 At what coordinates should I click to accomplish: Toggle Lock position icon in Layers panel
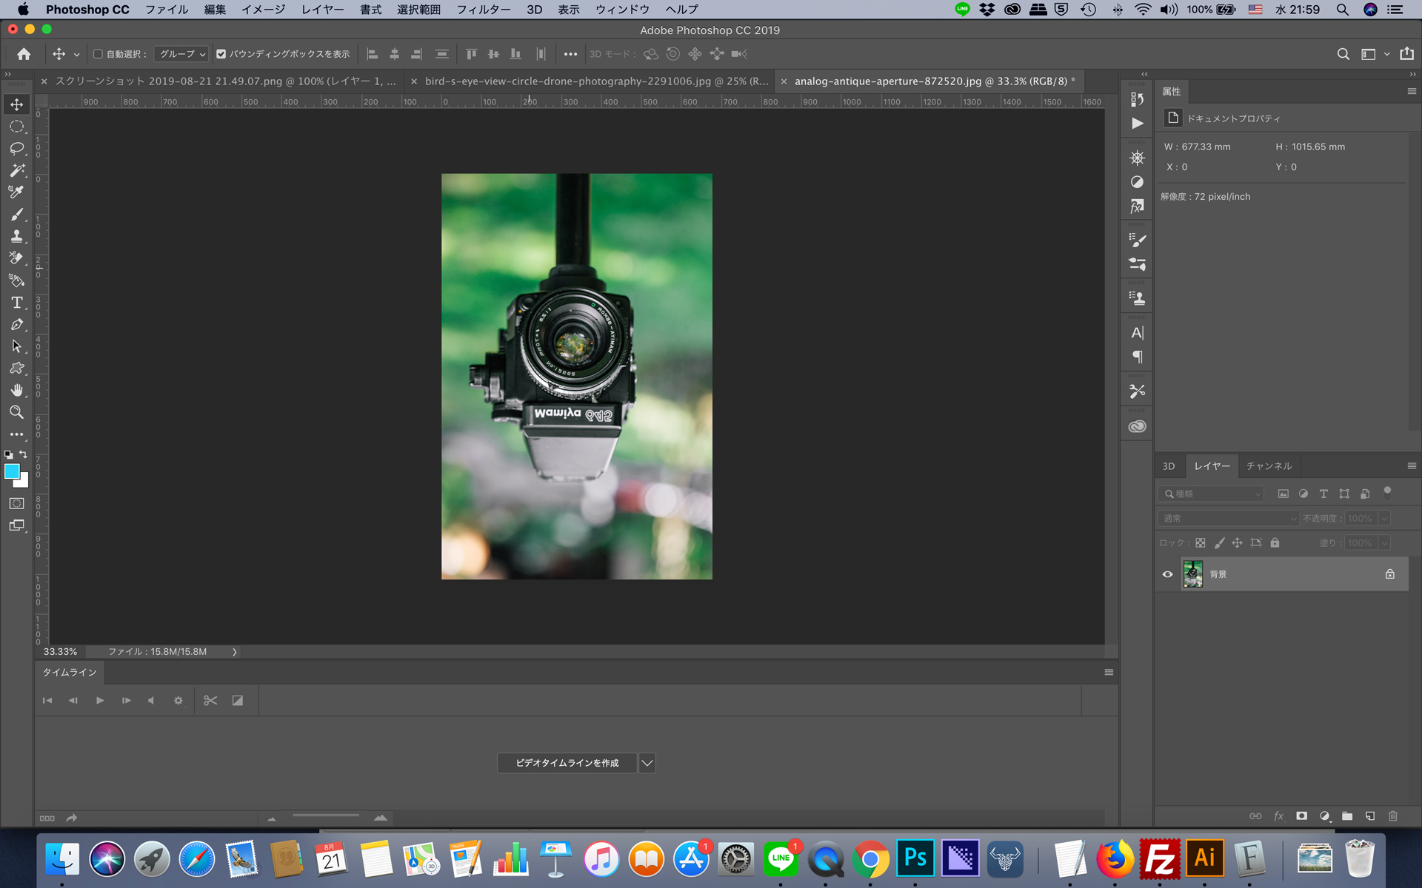coord(1237,542)
